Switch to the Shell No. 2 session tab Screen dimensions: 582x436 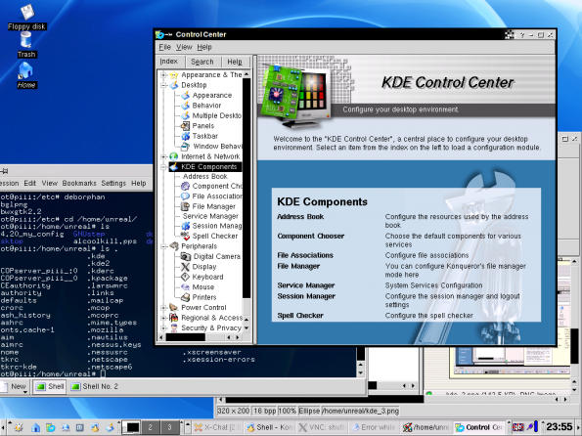coord(95,387)
